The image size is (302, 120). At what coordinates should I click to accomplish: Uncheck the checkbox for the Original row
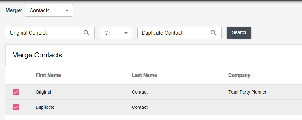pyautogui.click(x=16, y=92)
